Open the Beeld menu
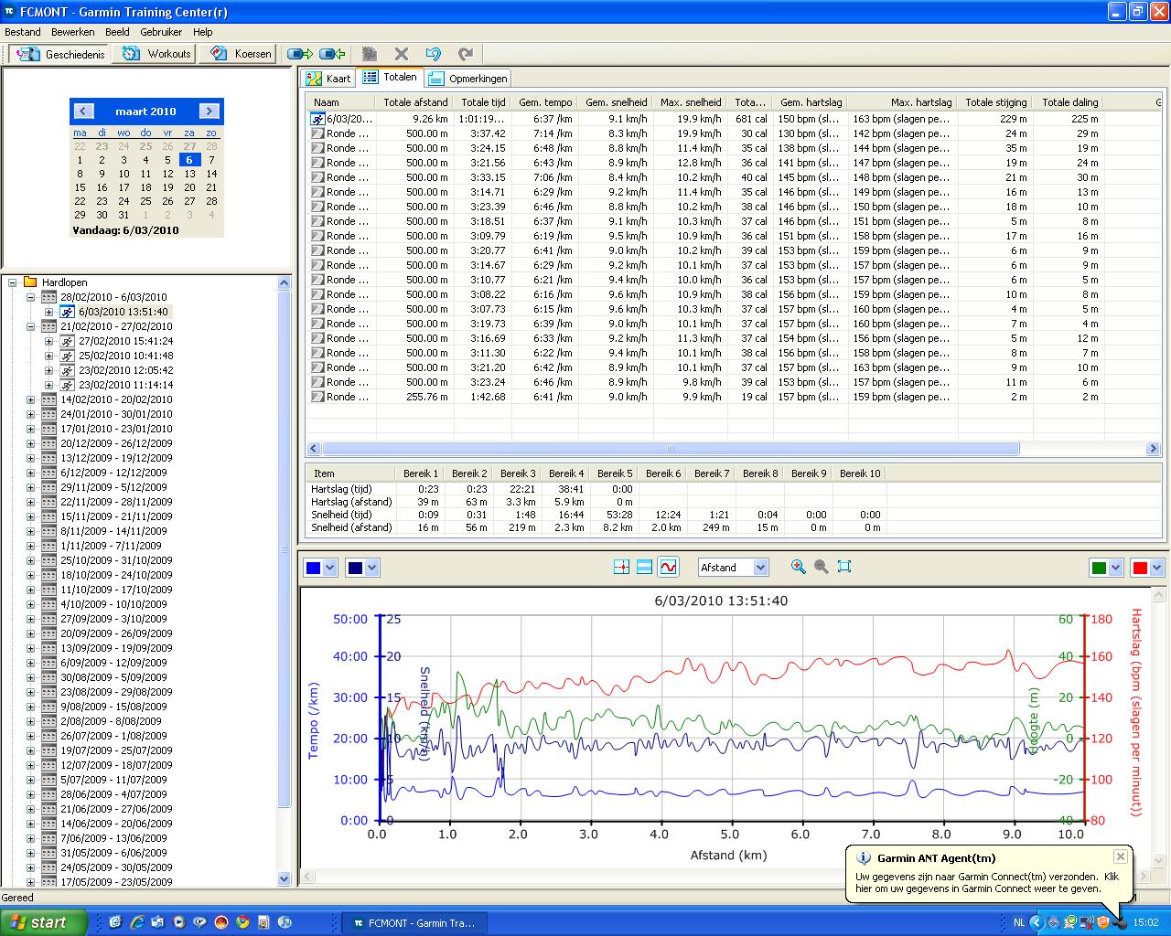 (x=118, y=32)
